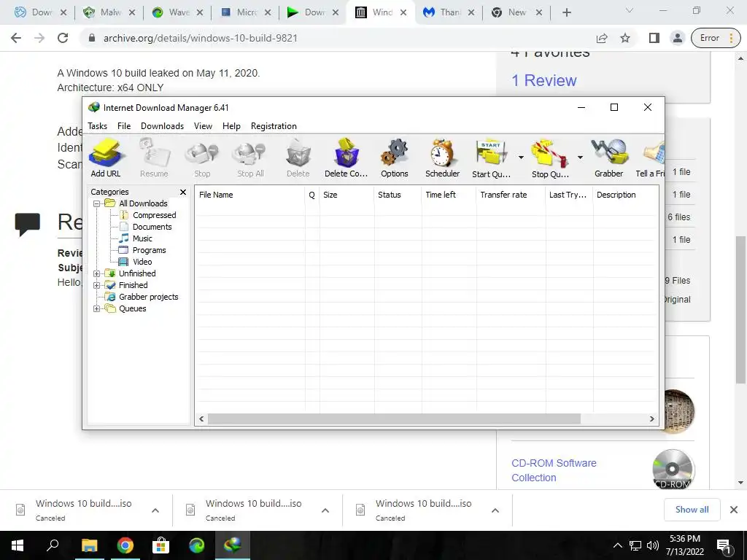Image resolution: width=747 pixels, height=560 pixels.
Task: Toggle Chrome side panel icon
Action: [x=654, y=38]
